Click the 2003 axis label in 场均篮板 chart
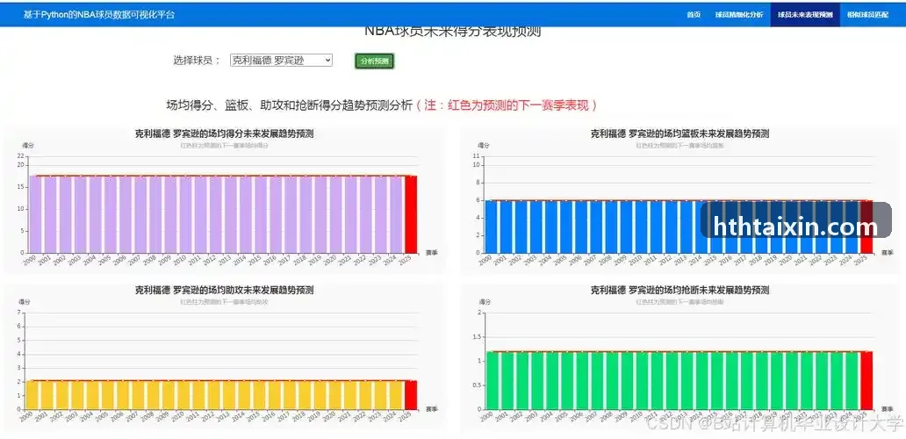 529,261
